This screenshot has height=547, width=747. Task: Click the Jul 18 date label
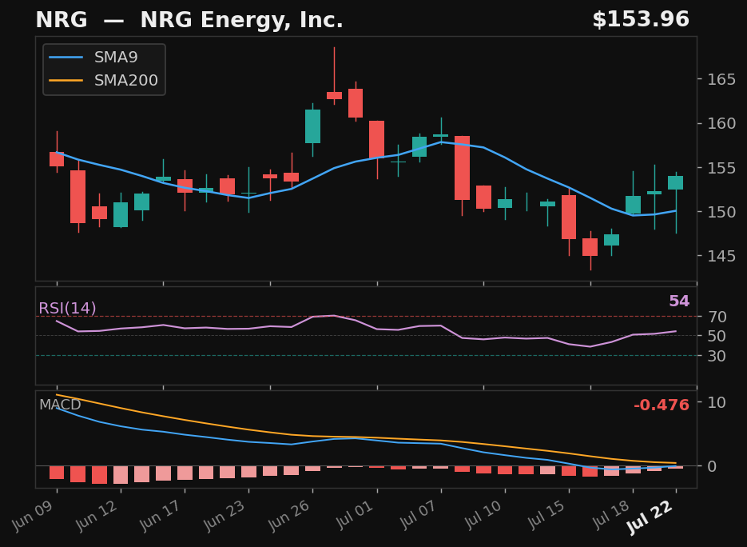(x=610, y=516)
